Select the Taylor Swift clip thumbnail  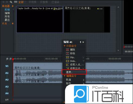(40, 19)
